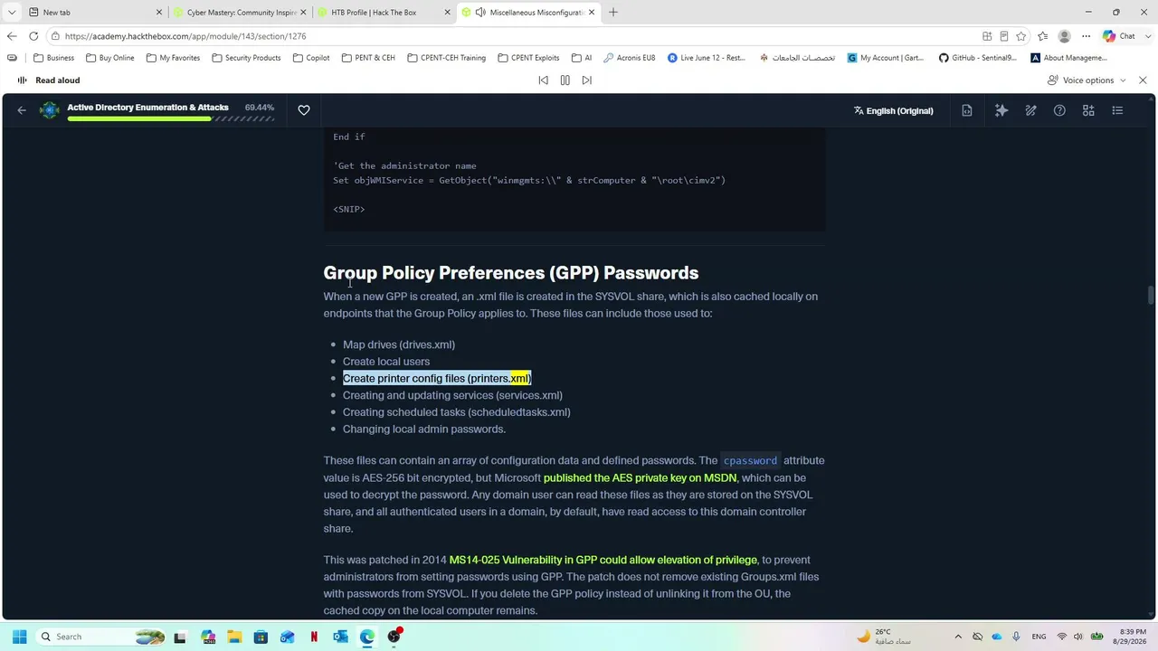Click the Active Directory module logo icon
The width and height of the screenshot is (1158, 651).
click(x=50, y=110)
